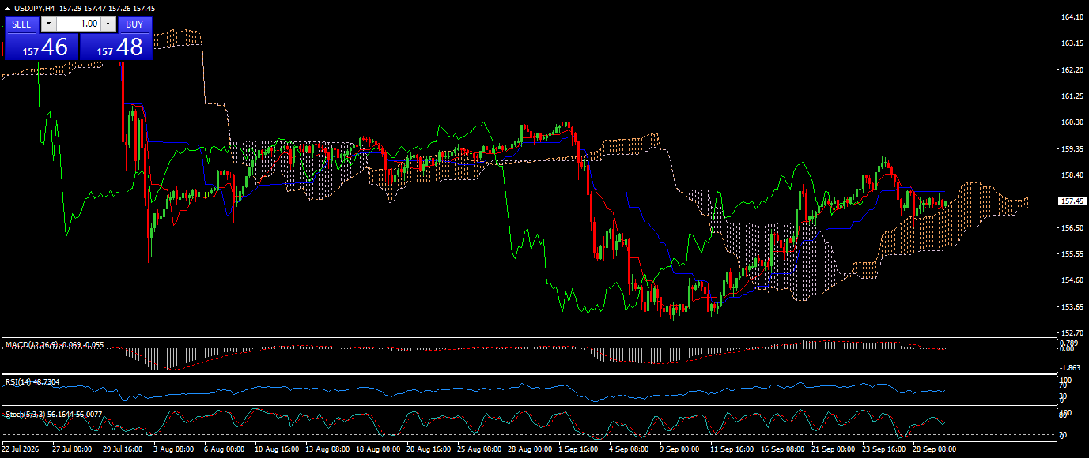Click the 158.40 price scale label
Viewport: 1089px width, 458px height.
tap(1072, 175)
